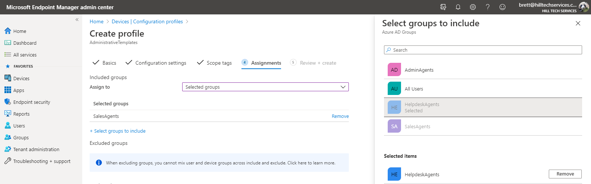The height and width of the screenshot is (184, 591).
Task: Click the SalesAgents group row in the panel
Action: (x=483, y=126)
